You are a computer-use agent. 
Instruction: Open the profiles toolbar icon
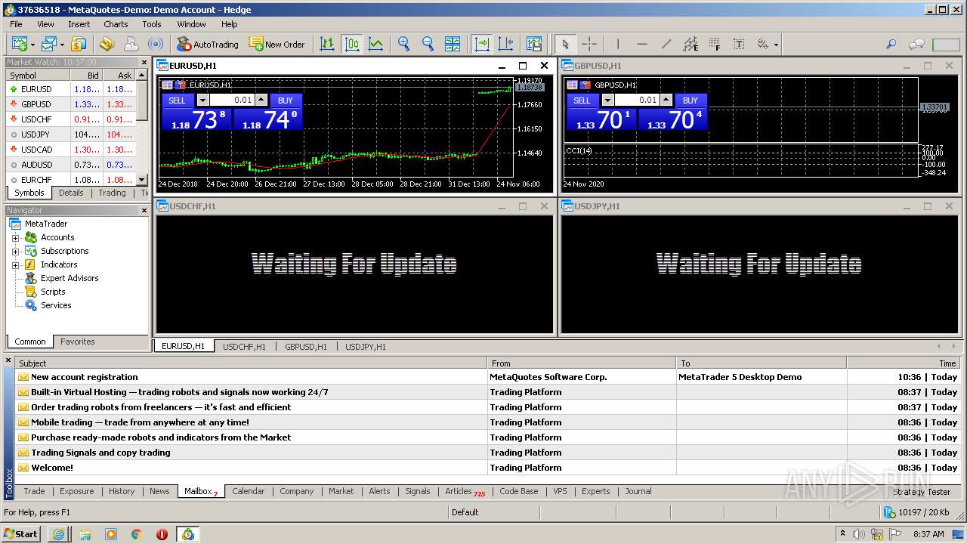(x=49, y=44)
